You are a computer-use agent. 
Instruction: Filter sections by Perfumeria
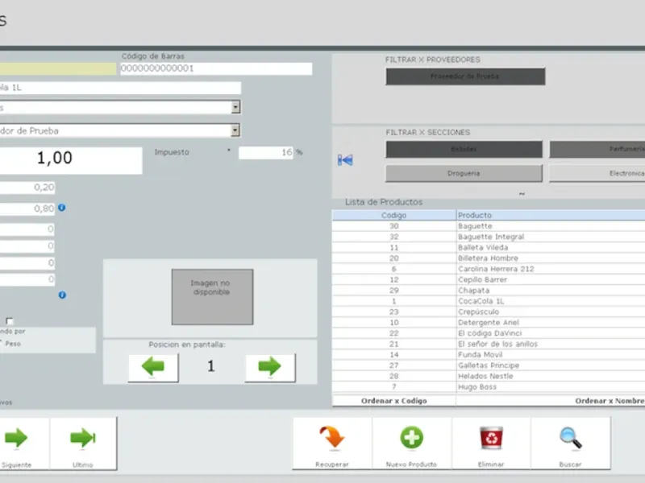pyautogui.click(x=597, y=149)
